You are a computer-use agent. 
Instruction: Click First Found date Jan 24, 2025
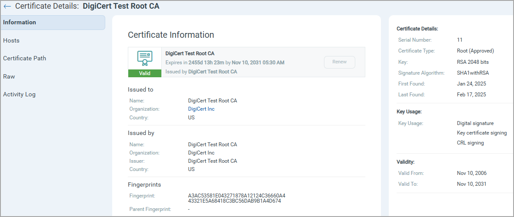coord(471,84)
